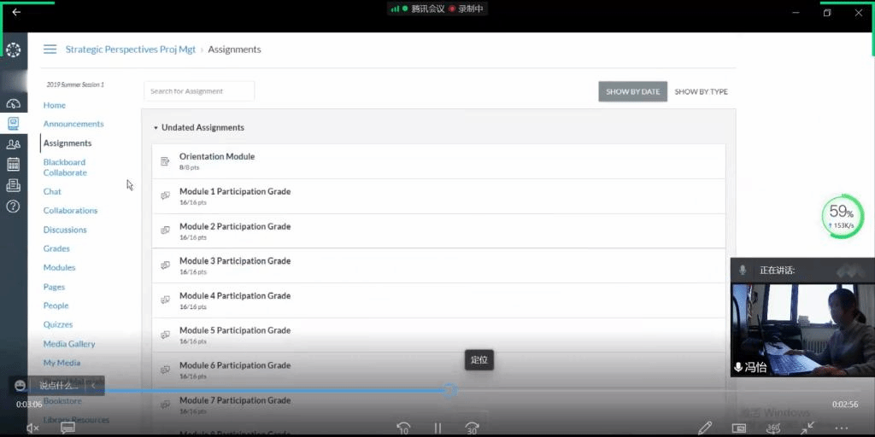Click the Search for Assignment field
The width and height of the screenshot is (875, 437).
(x=199, y=91)
